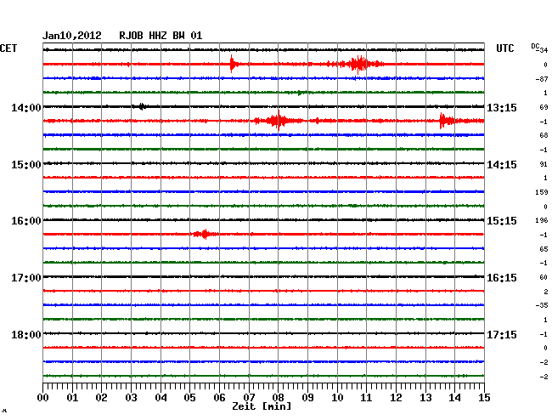Viewport: 552px width, 420px height.
Task: Click the Zeit [min] axis title
Action: [262, 406]
